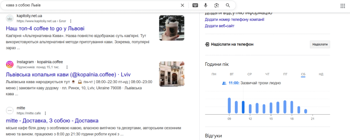
Task: Click Додати номер телефону компанії link
Action: point(234,20)
